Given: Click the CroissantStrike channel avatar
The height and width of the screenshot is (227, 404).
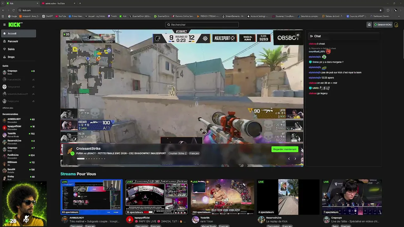Looking at the screenshot, I should pos(70,151).
